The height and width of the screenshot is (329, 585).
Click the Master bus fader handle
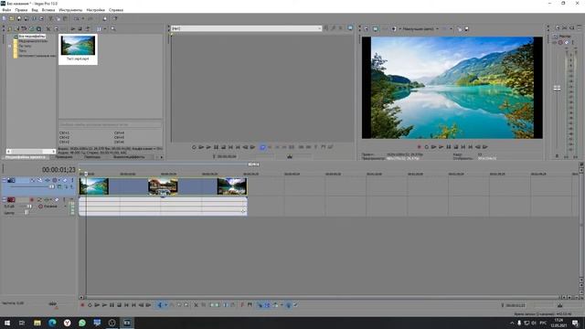[557, 89]
